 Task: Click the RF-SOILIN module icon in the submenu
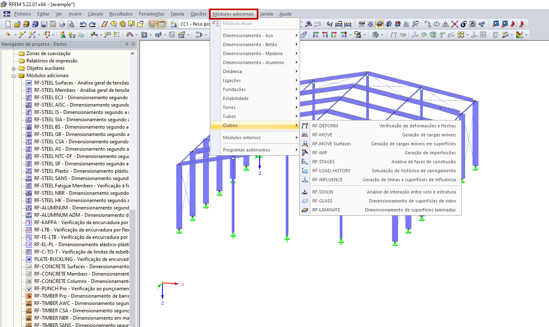click(x=305, y=192)
